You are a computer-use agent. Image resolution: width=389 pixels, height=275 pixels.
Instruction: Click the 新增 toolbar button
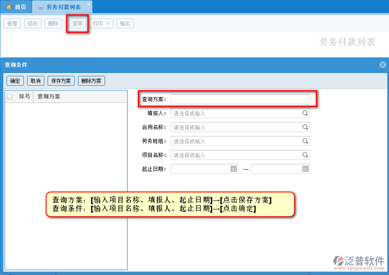12,23
